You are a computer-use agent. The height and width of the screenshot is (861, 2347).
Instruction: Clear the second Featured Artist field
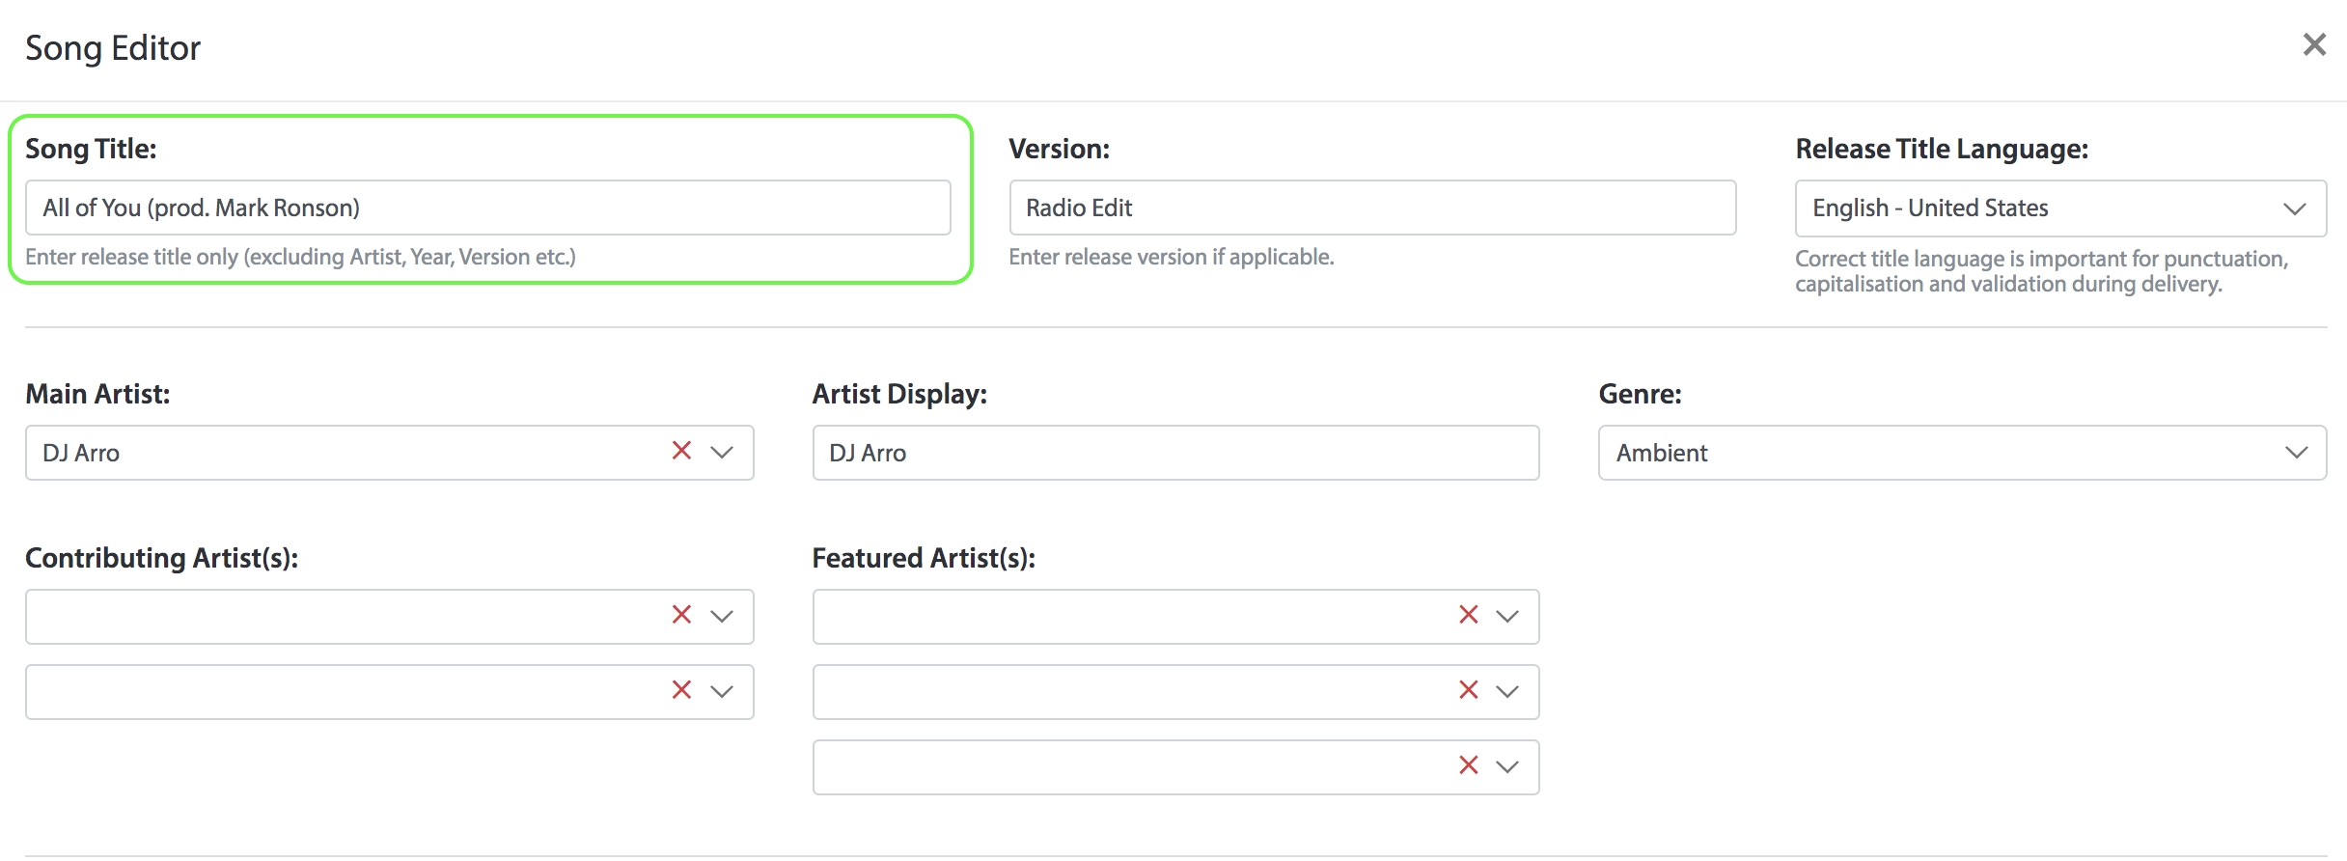click(1468, 690)
